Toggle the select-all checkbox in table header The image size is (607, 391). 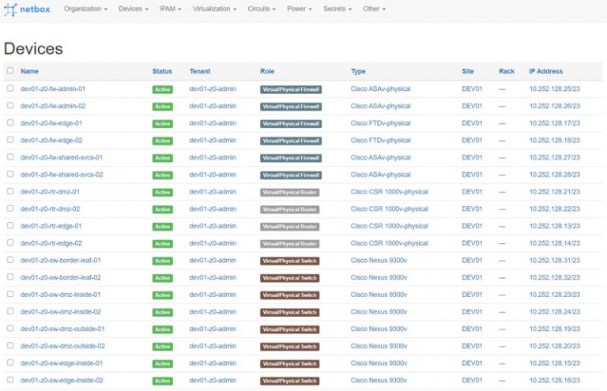pos(10,71)
